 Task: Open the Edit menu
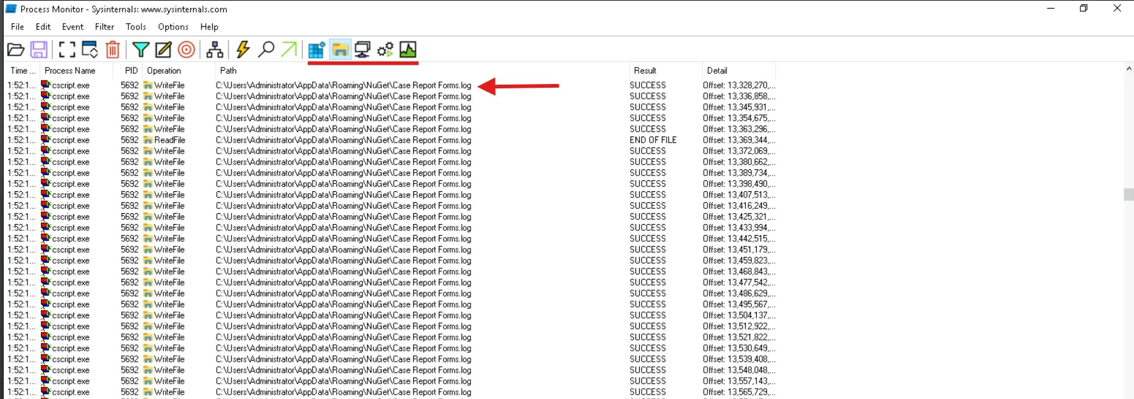pos(43,27)
